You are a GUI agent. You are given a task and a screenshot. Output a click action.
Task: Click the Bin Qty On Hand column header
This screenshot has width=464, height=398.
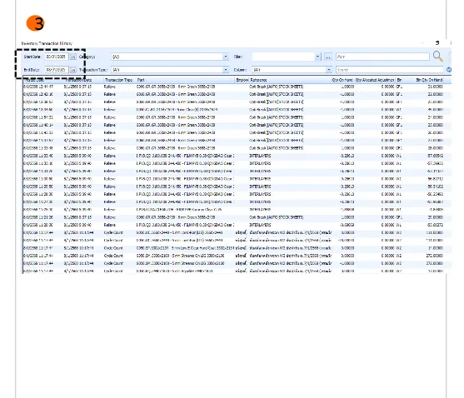click(x=429, y=80)
